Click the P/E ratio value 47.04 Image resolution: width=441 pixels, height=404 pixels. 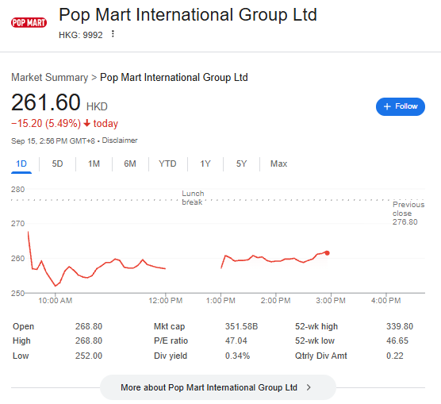(236, 341)
